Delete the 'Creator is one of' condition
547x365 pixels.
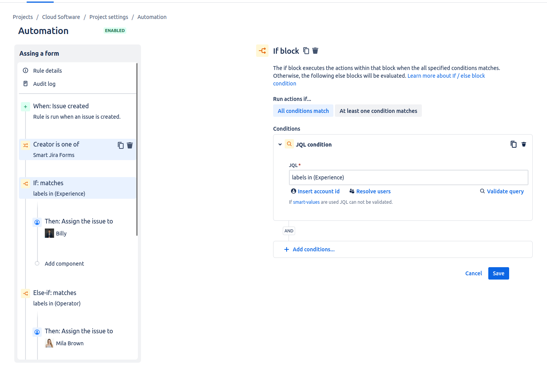(130, 145)
